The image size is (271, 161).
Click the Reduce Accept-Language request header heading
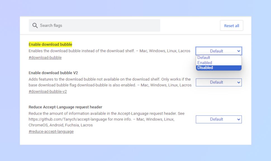click(65, 107)
